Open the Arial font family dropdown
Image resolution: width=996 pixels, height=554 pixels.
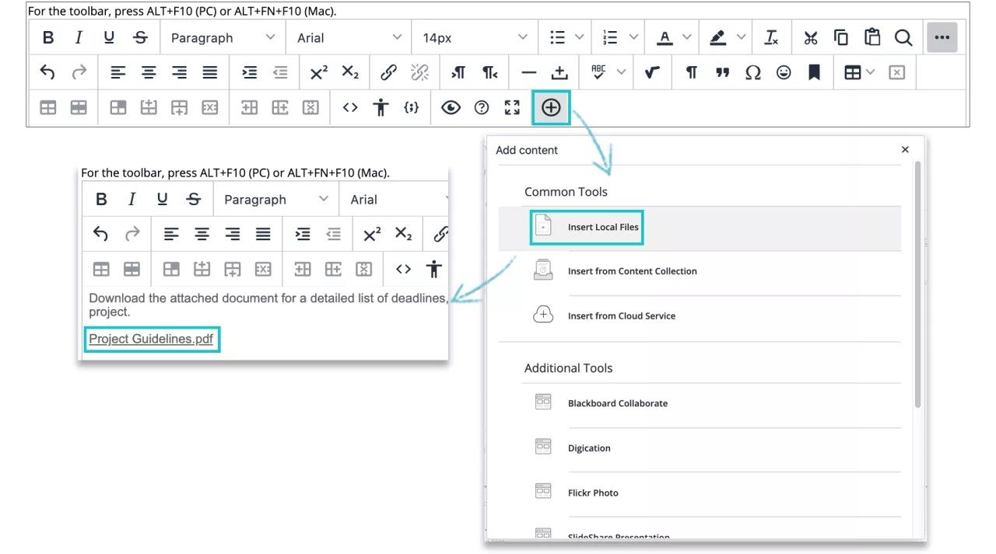pyautogui.click(x=348, y=37)
